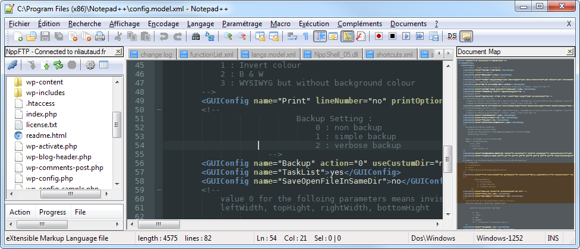Open the Encodage menu
This screenshot has width=580, height=249.
[x=163, y=23]
